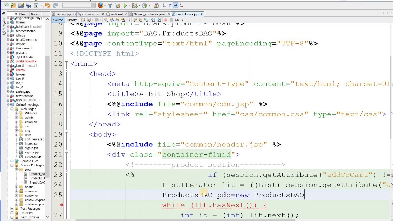Switch to the signup.jsp tab
393x221 pixels.
click(63, 14)
